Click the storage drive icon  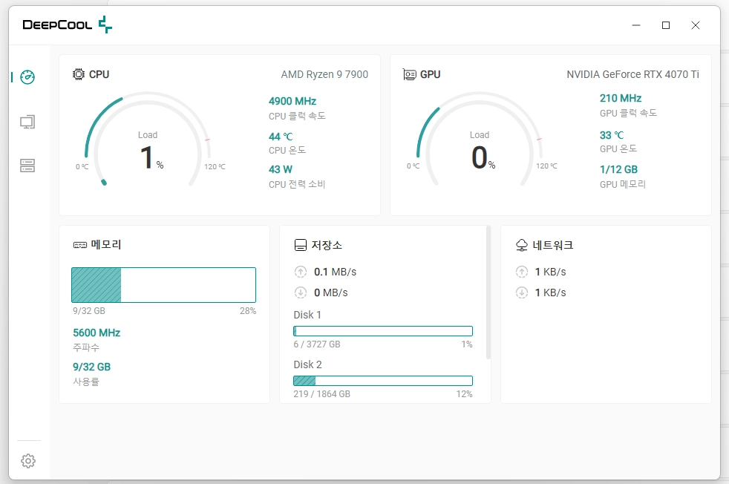(301, 245)
